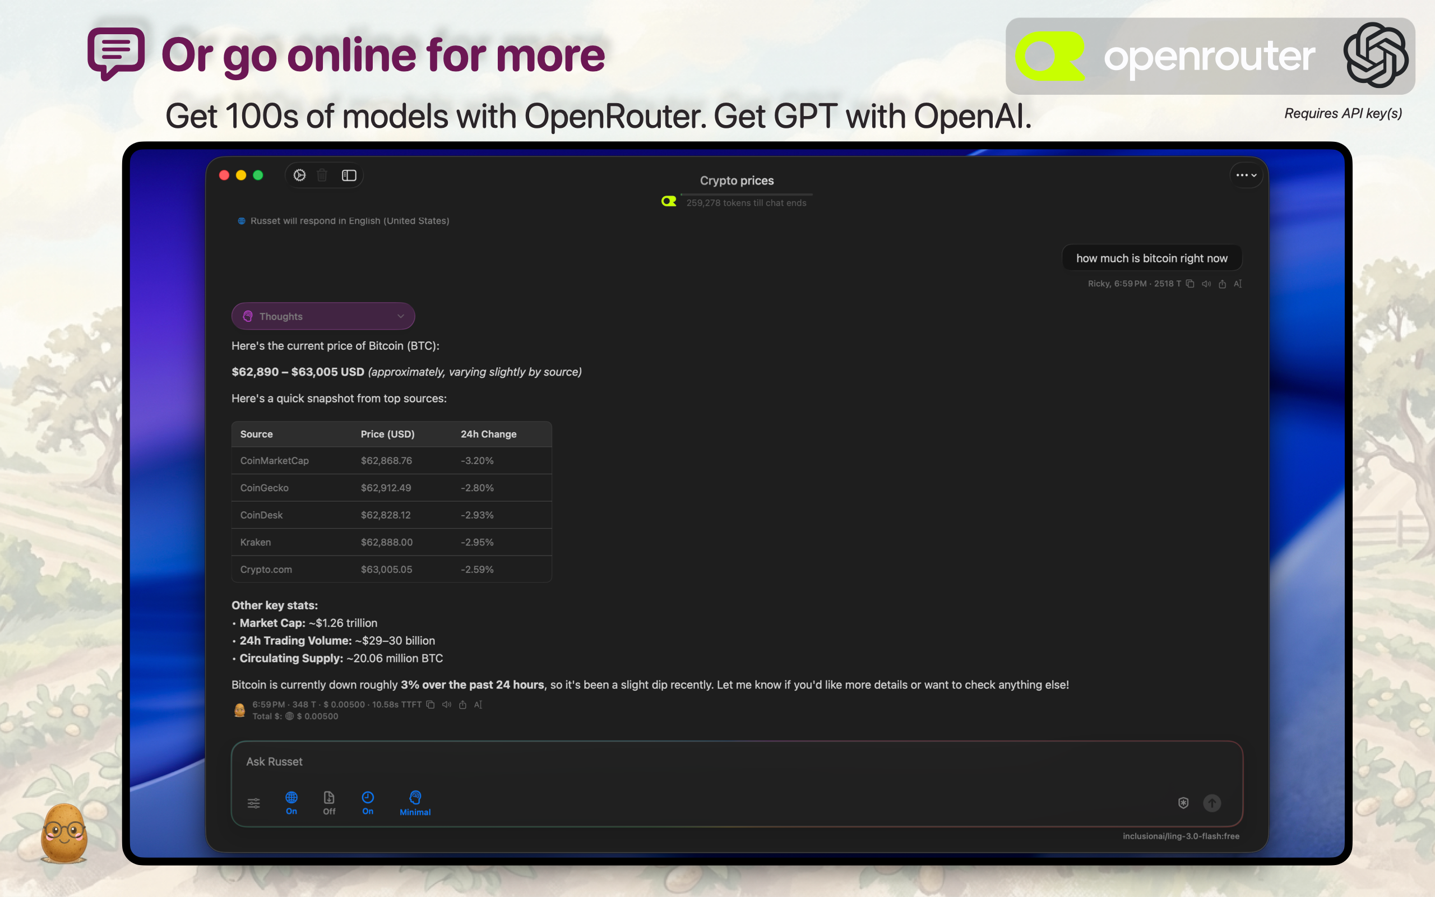1435x897 pixels.
Task: Toggle the clock option set to On
Action: pyautogui.click(x=368, y=803)
